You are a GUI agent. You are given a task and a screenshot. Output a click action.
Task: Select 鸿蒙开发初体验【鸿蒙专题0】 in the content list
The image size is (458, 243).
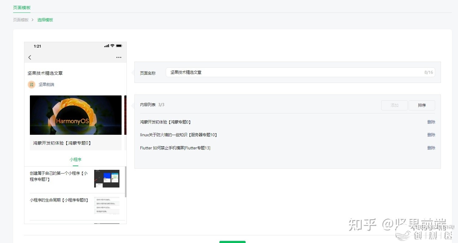(165, 122)
